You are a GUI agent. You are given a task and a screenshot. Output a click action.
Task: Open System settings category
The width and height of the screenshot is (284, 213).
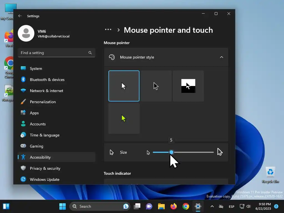click(57, 69)
